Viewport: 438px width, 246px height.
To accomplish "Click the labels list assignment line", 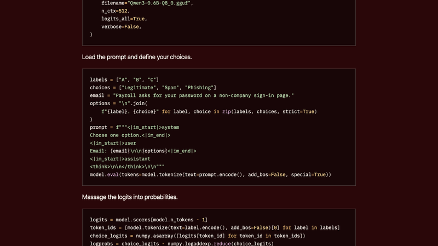I will [x=124, y=79].
